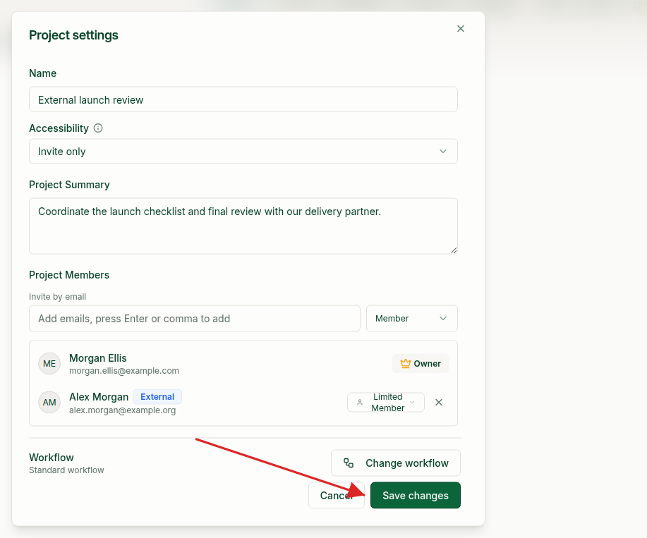Image resolution: width=647 pixels, height=538 pixels.
Task: Focus the project Name field
Action: coord(243,99)
